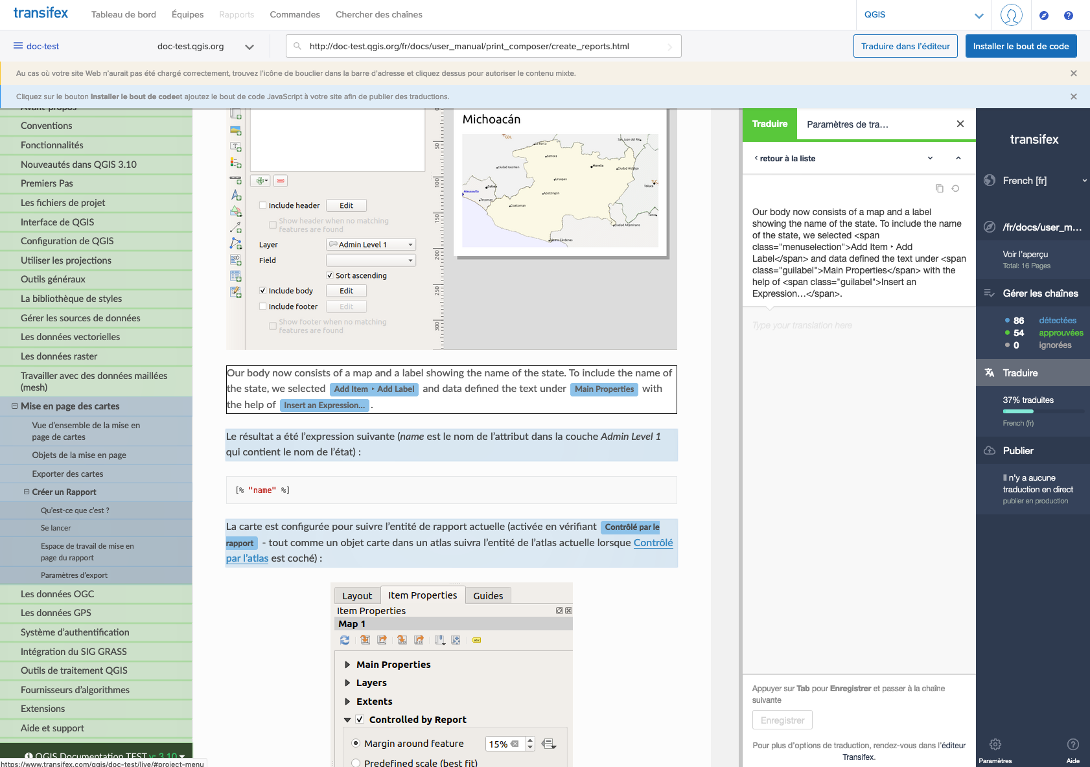The width and height of the screenshot is (1090, 767).
Task: Switch to Guides tab in screenshot
Action: coord(488,595)
